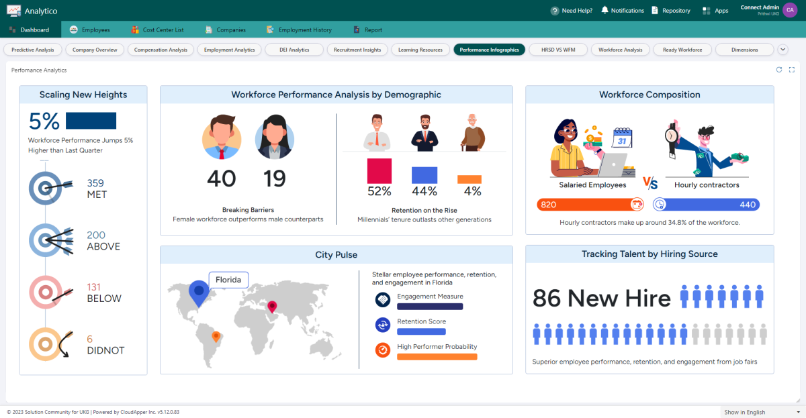The height and width of the screenshot is (418, 806).
Task: Select the DEI Analytics view
Action: pyautogui.click(x=294, y=49)
